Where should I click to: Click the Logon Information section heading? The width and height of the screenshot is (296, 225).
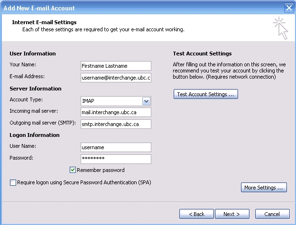click(x=35, y=135)
